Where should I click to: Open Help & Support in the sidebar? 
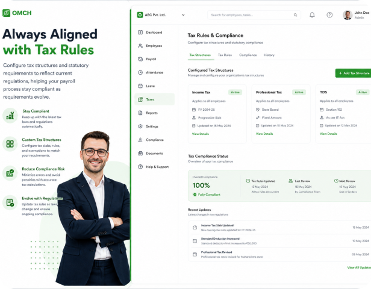pos(155,167)
